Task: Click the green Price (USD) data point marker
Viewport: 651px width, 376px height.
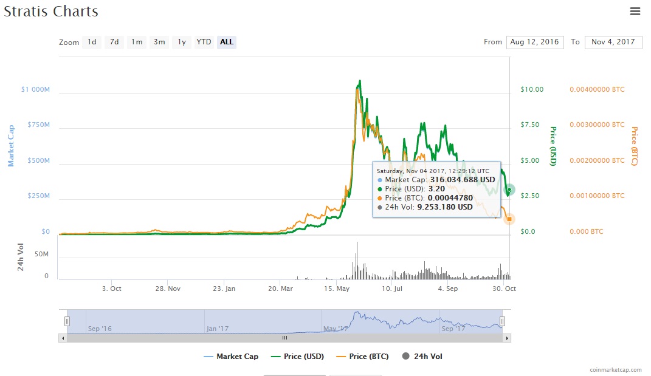Action: pyautogui.click(x=509, y=190)
